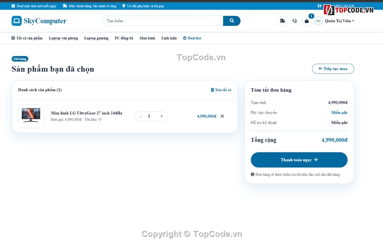
Task: Click the LG monitor product thumbnail
Action: point(31,116)
